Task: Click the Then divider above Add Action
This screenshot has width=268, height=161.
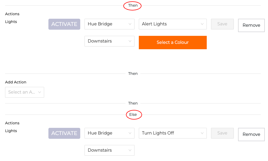Action: 133,74
